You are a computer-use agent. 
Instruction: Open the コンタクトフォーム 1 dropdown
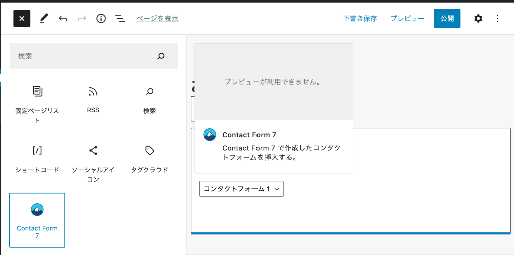[241, 189]
